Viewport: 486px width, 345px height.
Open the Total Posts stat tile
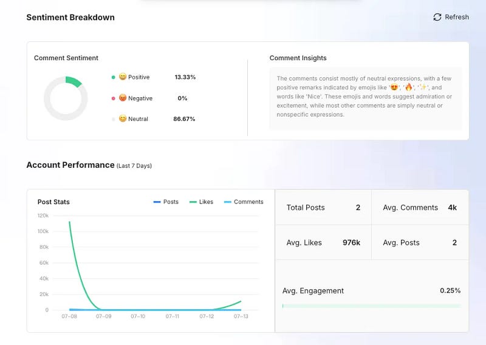[x=323, y=207]
